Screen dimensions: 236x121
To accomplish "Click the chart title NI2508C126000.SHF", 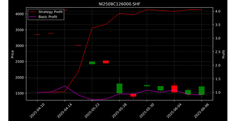I will coord(119,4).
